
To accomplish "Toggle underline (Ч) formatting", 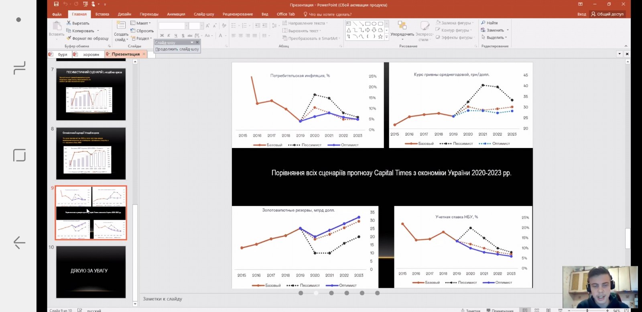I will (176, 36).
